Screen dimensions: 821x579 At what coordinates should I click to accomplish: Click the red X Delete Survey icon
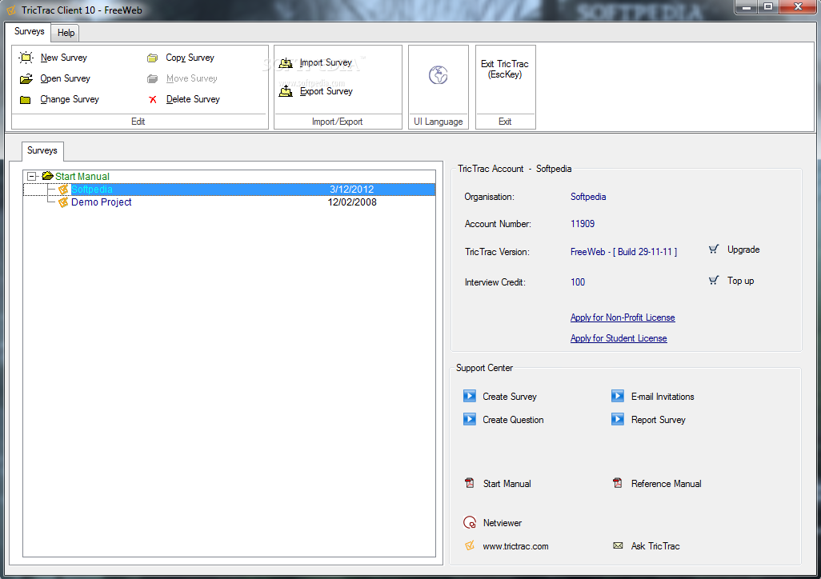pyautogui.click(x=152, y=99)
